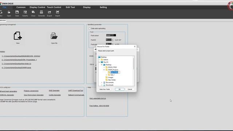Click the folder tree vertical scrollbar
Image resolution: width=233 pixels, height=131 pixels.
pos(134,64)
